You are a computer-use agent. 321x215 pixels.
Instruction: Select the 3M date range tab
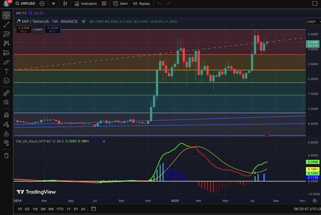[x=43, y=209]
